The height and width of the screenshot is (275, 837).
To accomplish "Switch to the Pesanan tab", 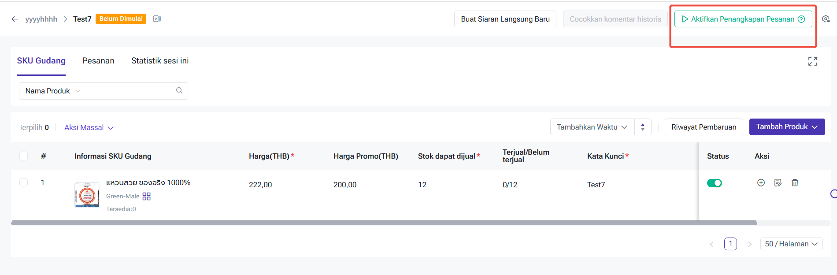I will 98,61.
